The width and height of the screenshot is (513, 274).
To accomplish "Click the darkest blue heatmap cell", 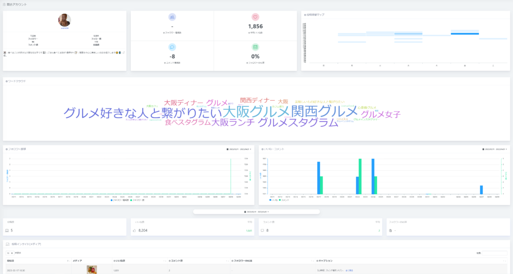I will tap(465, 34).
